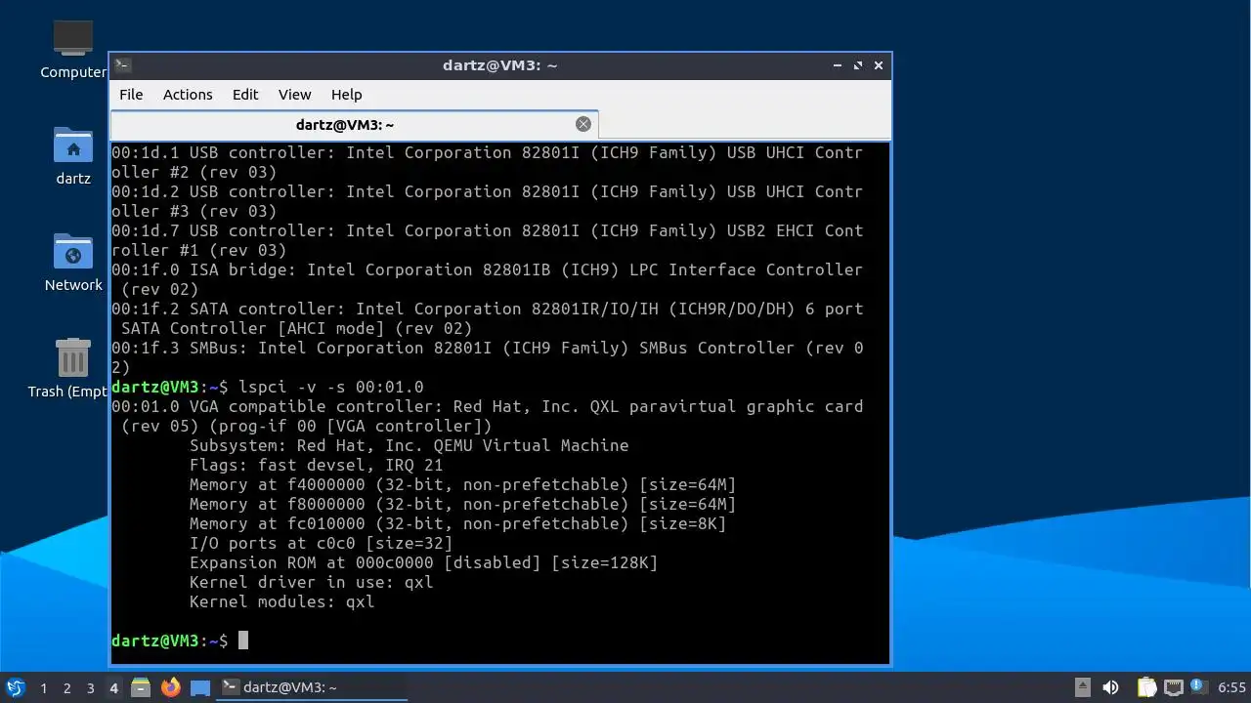Switch to workspace 4
The image size is (1251, 703).
coord(113,687)
